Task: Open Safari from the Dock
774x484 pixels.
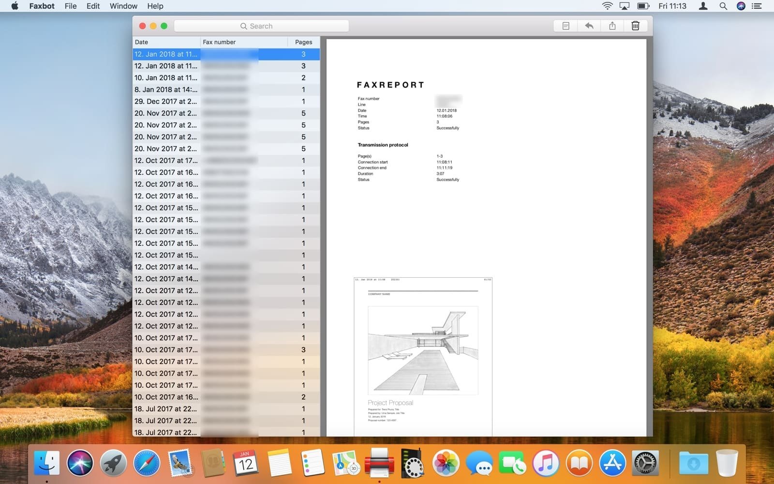Action: (x=147, y=463)
